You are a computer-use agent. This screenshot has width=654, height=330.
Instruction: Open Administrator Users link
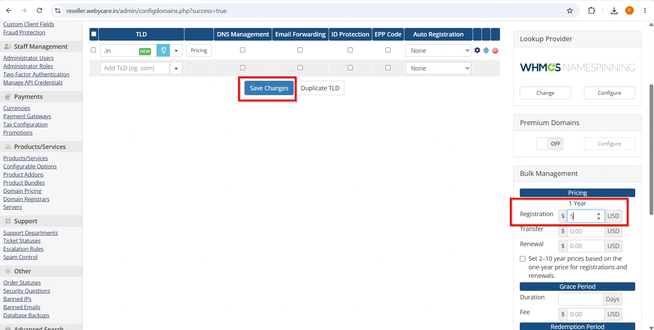pos(28,58)
